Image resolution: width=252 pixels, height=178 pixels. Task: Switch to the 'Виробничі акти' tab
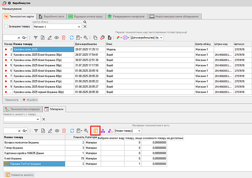pos(52,17)
